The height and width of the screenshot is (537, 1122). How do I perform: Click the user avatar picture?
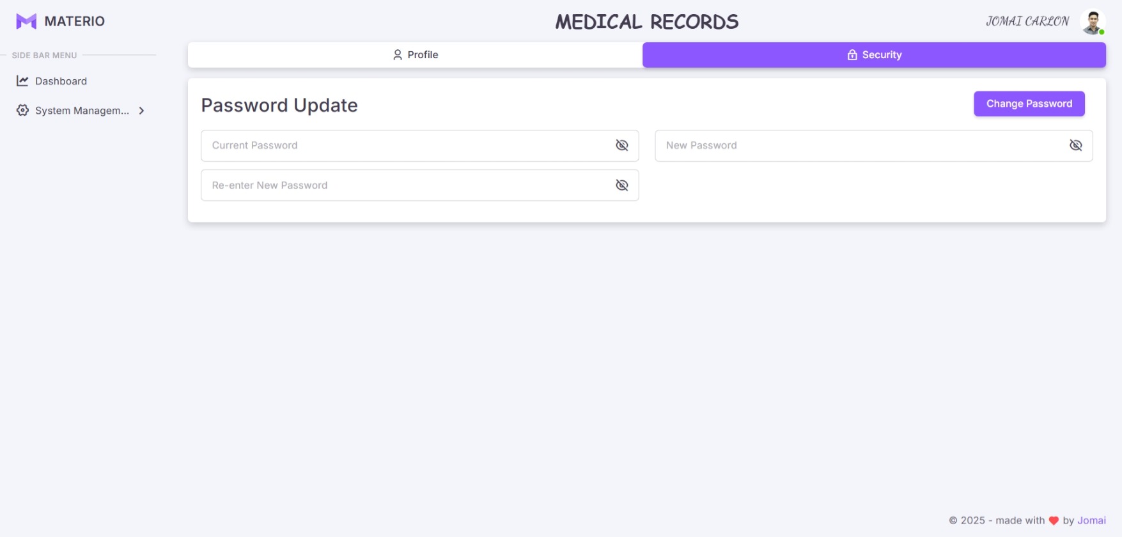[x=1092, y=22]
